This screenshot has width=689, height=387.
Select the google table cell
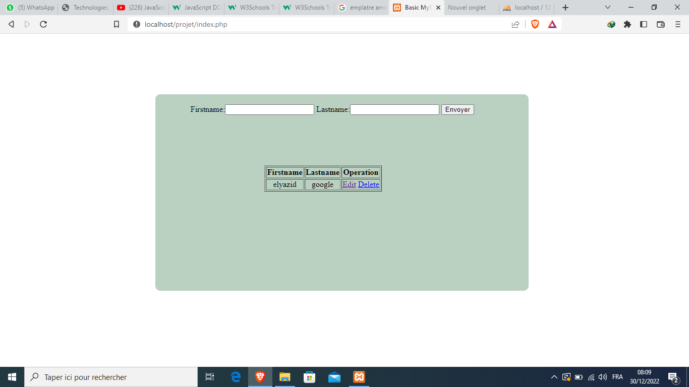[x=322, y=184]
